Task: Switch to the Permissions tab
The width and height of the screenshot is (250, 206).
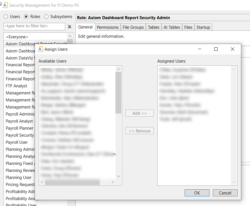Action: point(108,27)
